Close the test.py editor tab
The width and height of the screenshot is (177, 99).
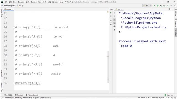[x=12, y=9]
